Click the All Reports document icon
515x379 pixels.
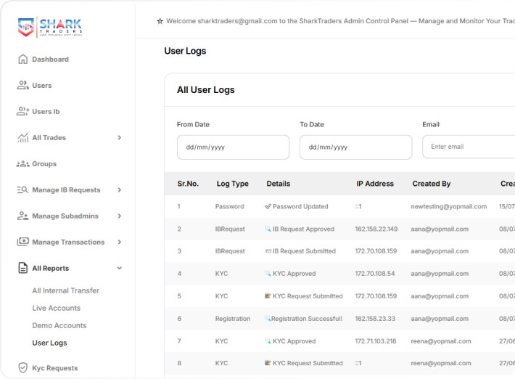coord(22,268)
